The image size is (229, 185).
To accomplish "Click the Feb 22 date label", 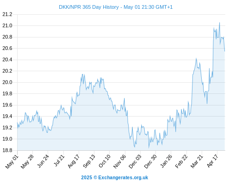I will tap(181, 161).
